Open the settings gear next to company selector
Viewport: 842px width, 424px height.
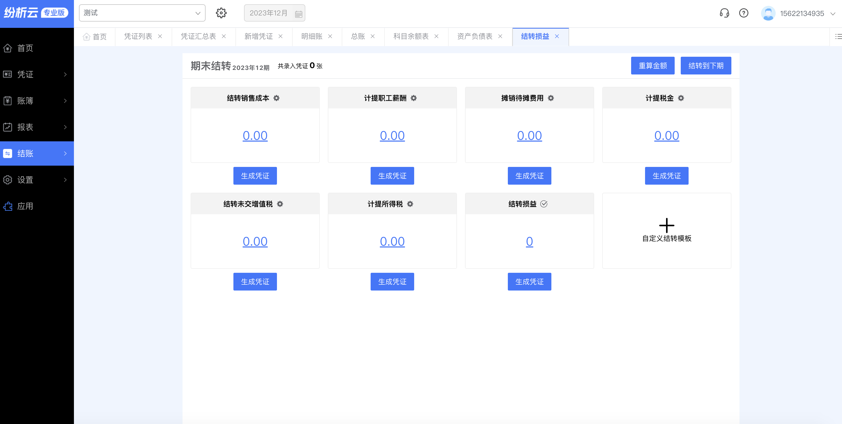click(221, 13)
